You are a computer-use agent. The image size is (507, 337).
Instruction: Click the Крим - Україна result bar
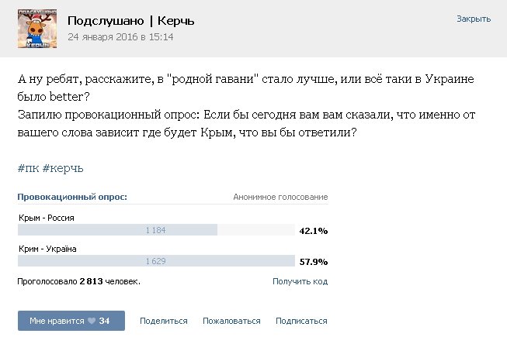point(156,261)
